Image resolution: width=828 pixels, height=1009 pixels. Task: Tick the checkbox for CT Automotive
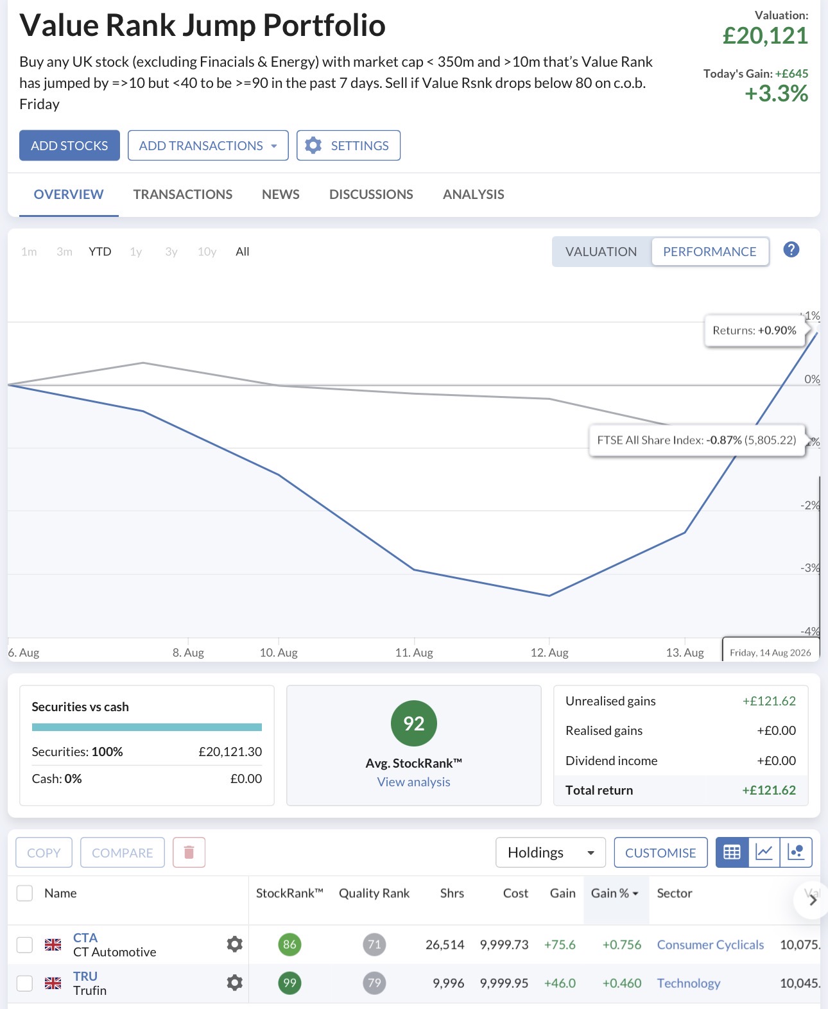24,944
